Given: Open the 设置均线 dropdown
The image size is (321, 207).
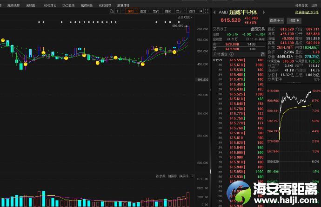Looking at the screenshot, I should 185,18.
